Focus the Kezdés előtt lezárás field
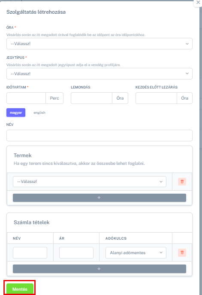Screen dimensions: 202x295 pyautogui.click(x=156, y=98)
